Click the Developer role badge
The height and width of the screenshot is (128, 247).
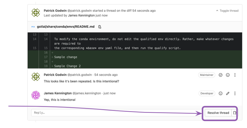tap(207, 93)
